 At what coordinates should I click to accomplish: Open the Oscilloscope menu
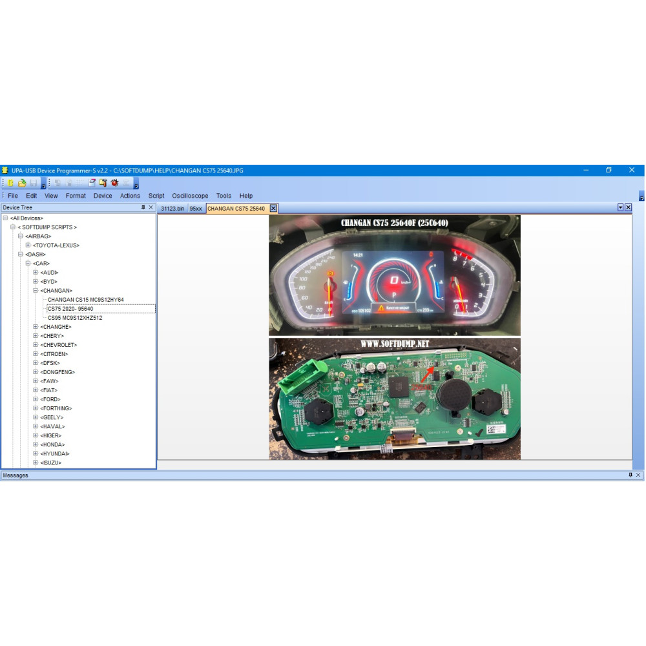pyautogui.click(x=190, y=196)
